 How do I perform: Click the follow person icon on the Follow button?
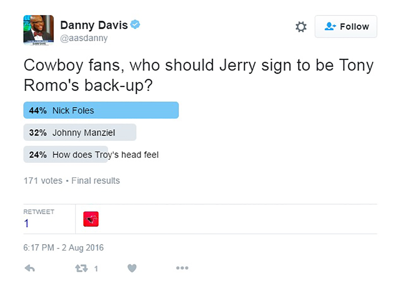pyautogui.click(x=330, y=27)
